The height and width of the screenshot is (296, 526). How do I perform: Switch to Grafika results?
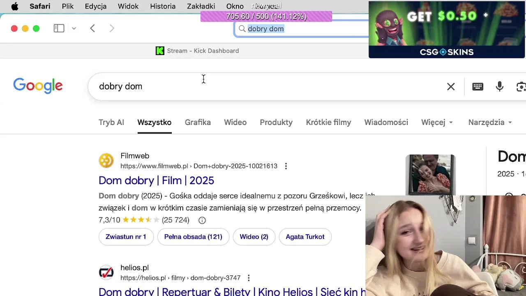click(198, 123)
